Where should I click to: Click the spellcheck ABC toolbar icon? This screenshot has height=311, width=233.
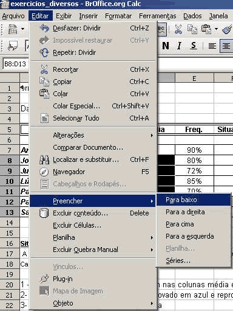click(x=161, y=30)
